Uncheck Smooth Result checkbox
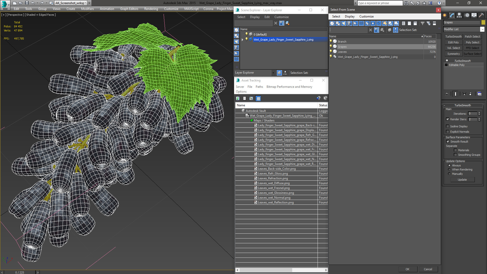487x274 pixels. (x=448, y=142)
